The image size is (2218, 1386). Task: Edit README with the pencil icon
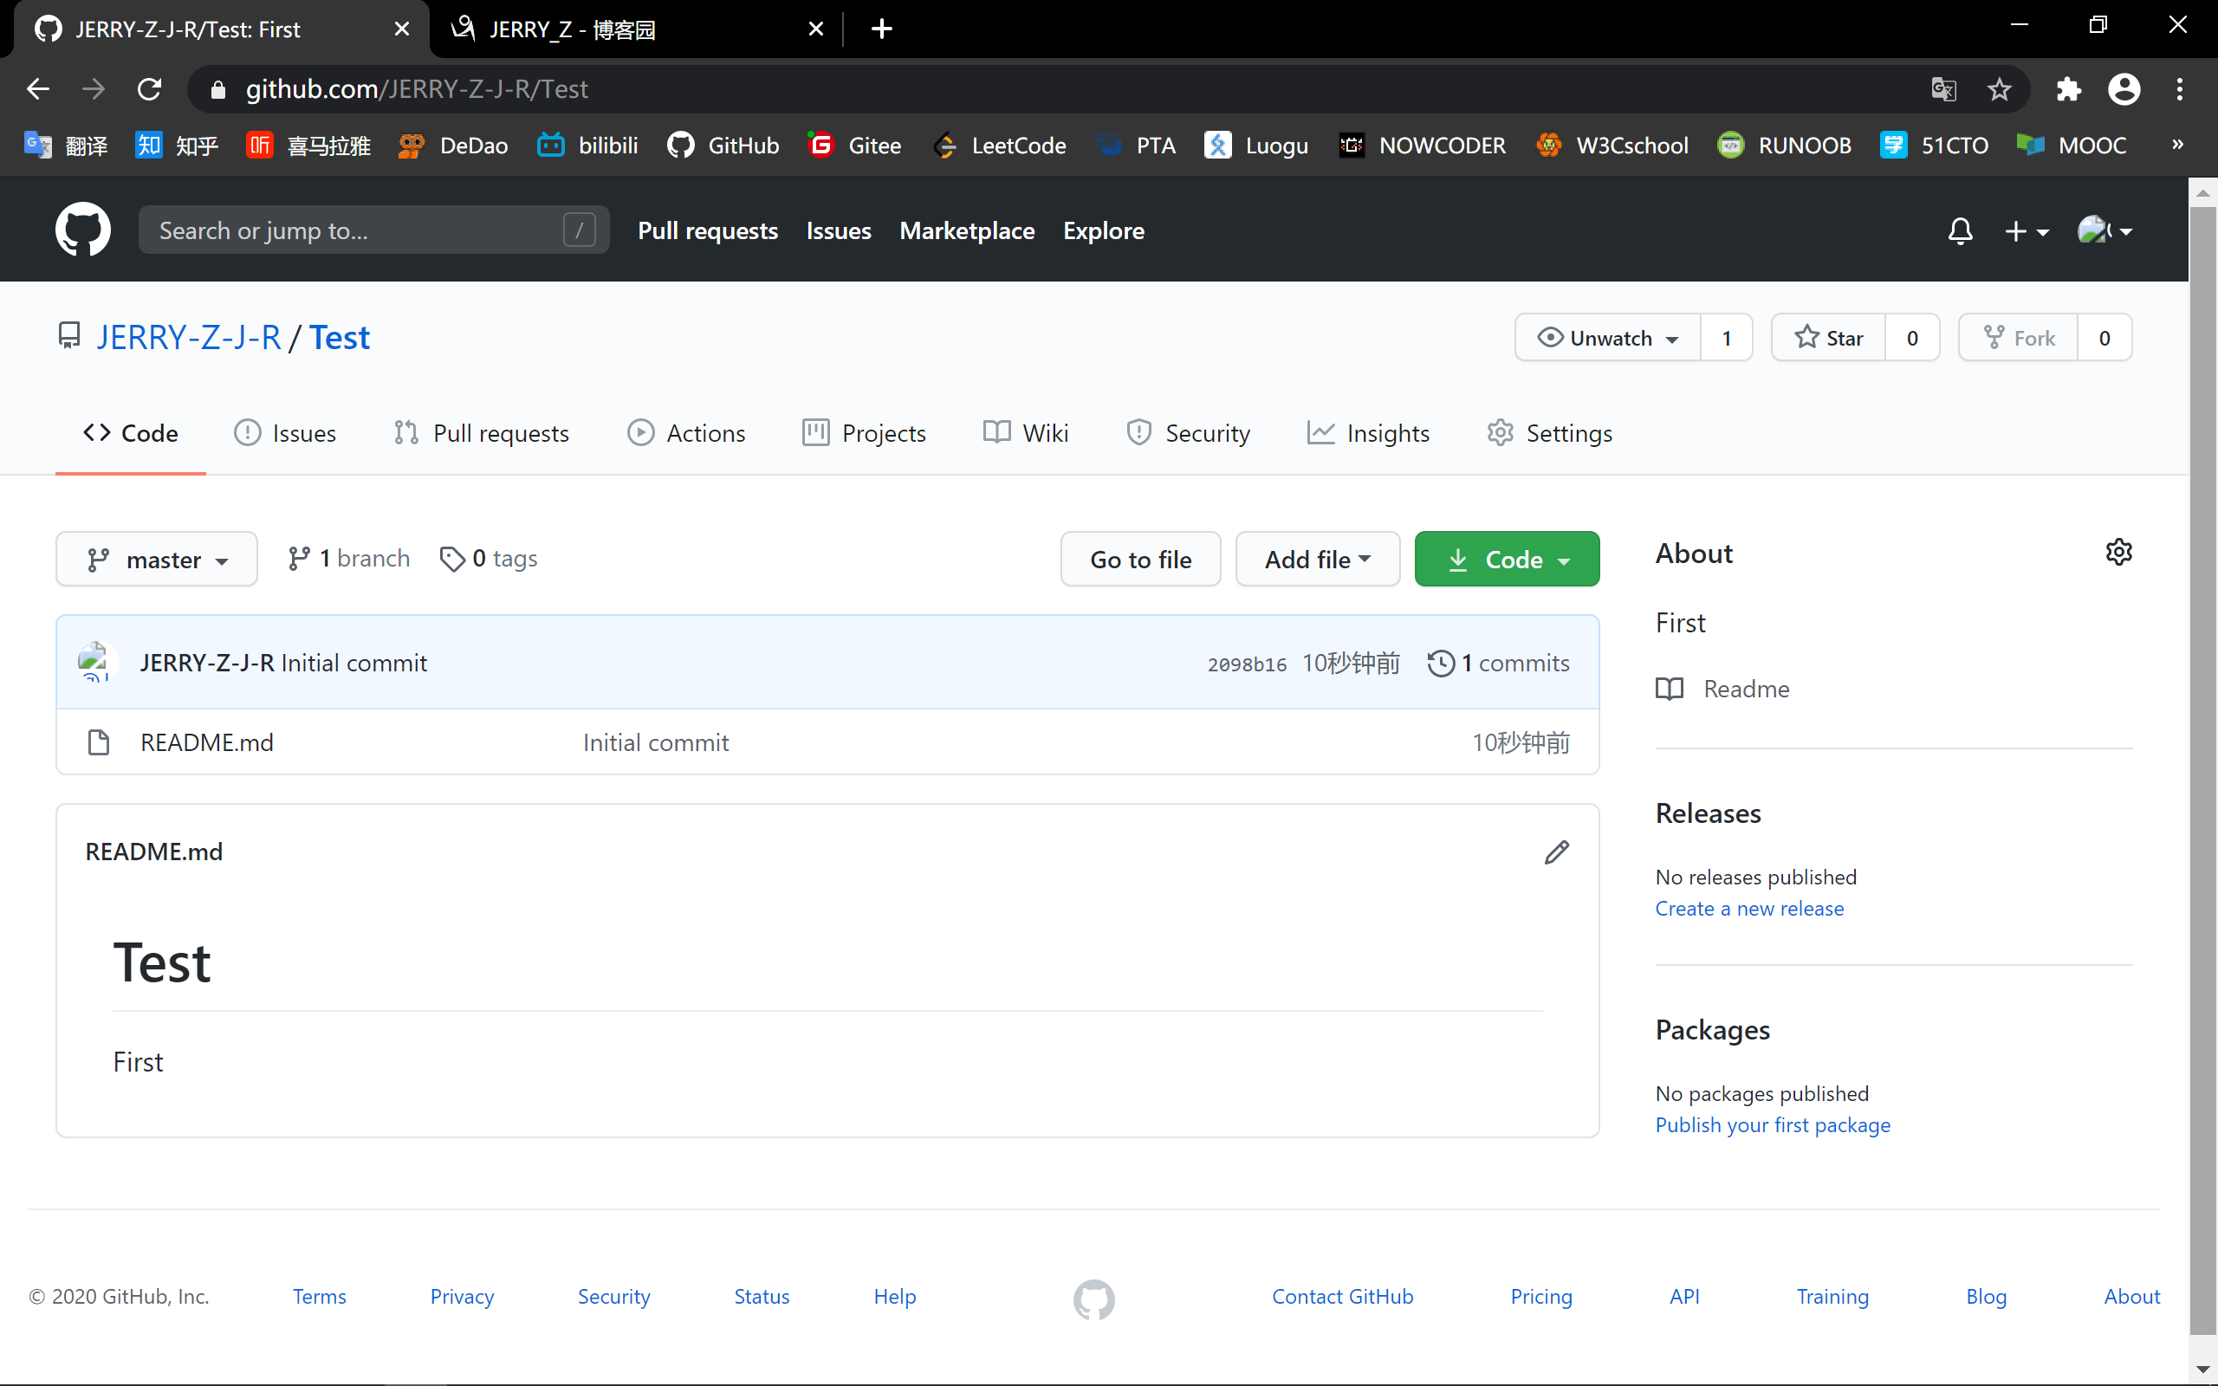coord(1556,852)
